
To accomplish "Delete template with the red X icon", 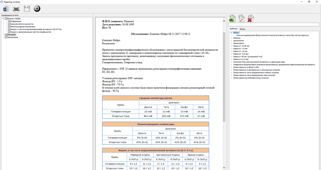I will [x=250, y=19].
